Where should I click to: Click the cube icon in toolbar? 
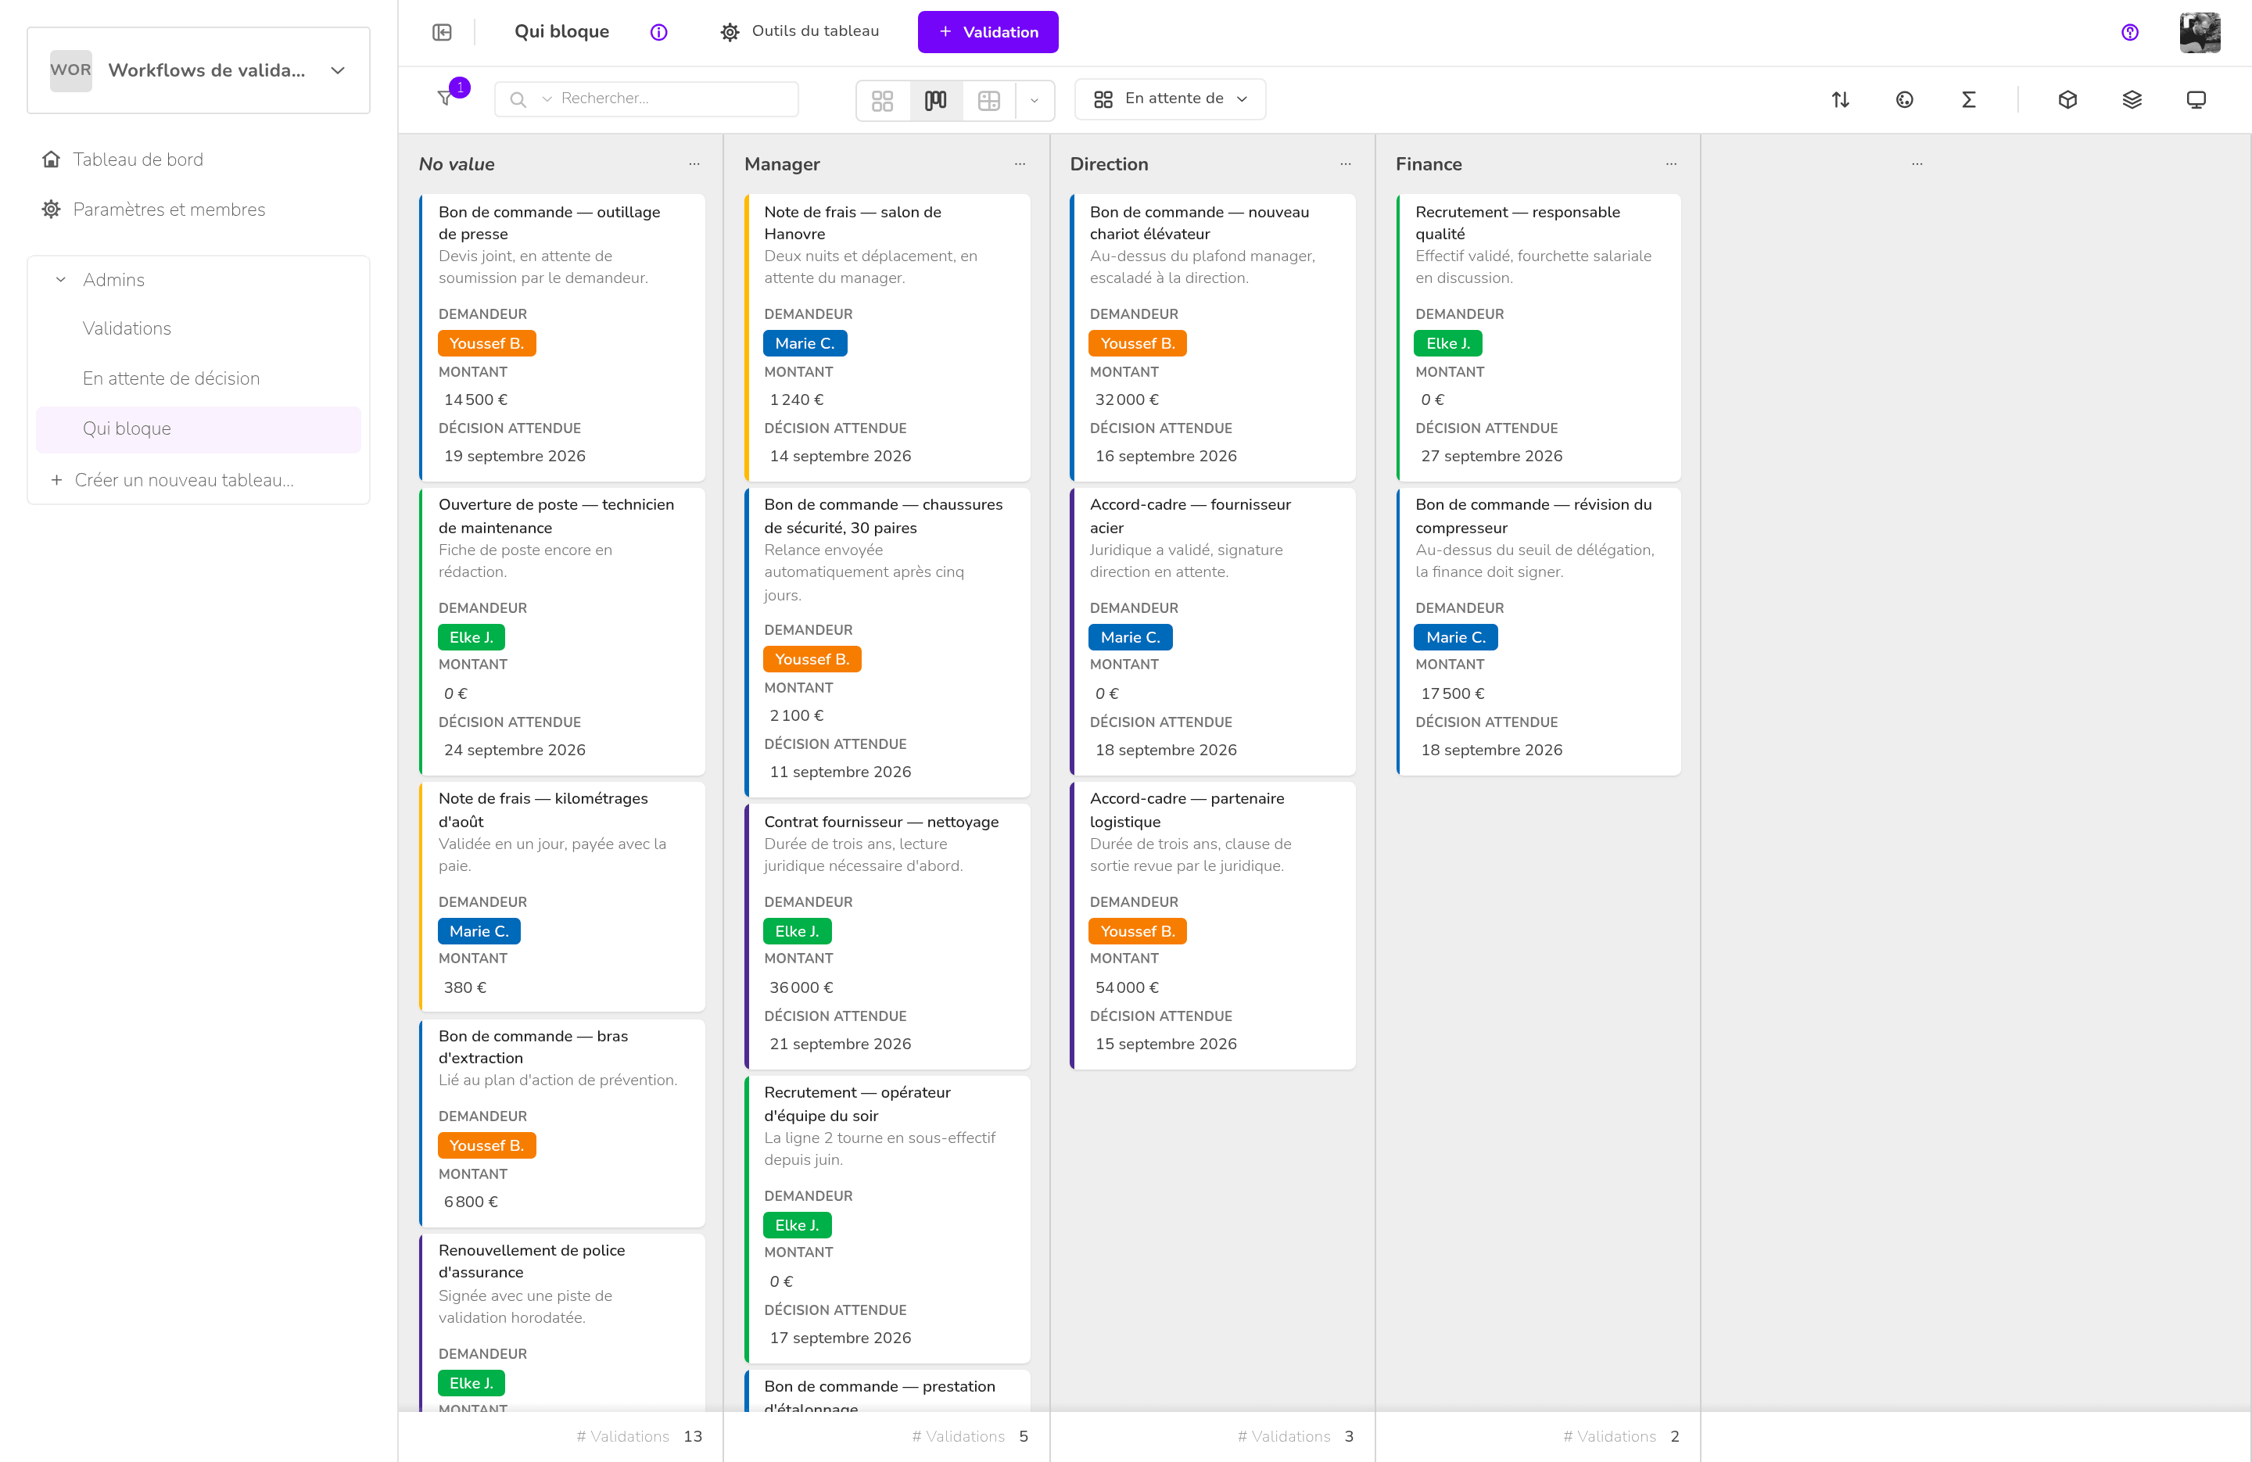pos(2067,99)
